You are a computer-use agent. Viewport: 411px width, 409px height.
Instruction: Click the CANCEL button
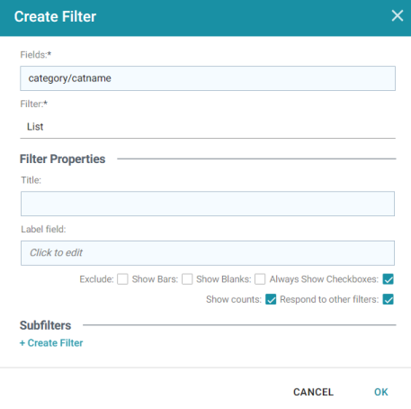point(313,392)
